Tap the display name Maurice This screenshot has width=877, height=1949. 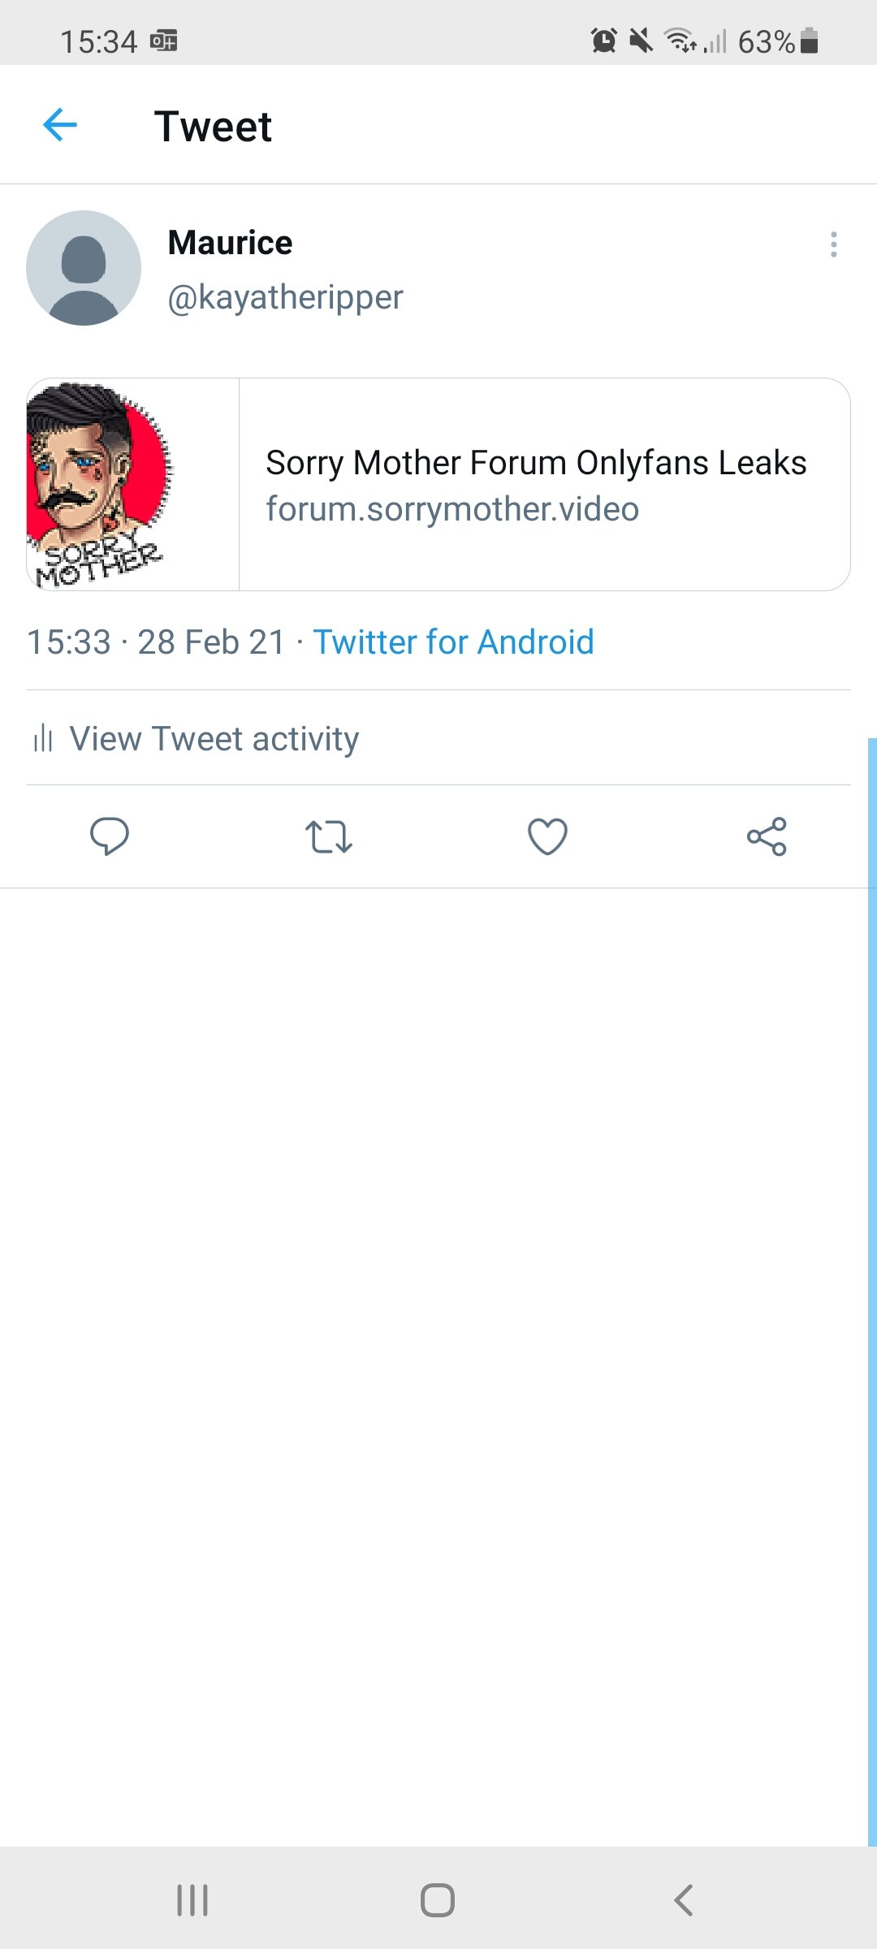[230, 241]
